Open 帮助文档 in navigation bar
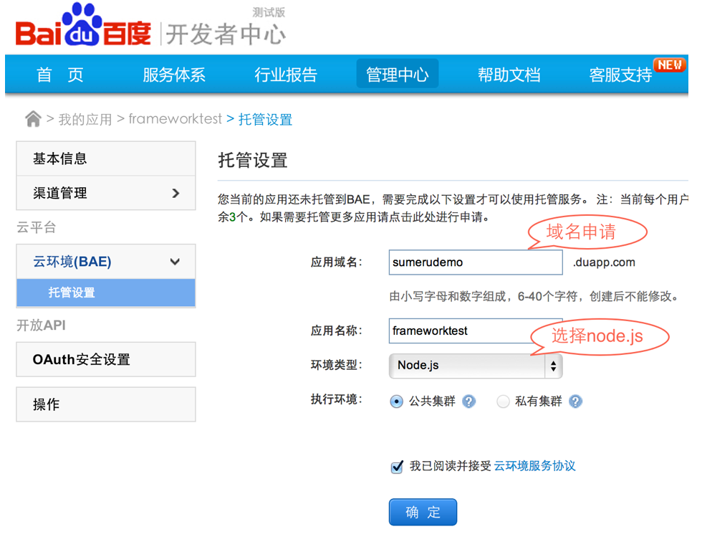This screenshot has height=542, width=702. pos(509,75)
